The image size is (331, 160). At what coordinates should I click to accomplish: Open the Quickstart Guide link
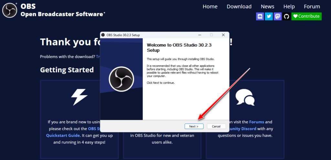[x=63, y=135]
